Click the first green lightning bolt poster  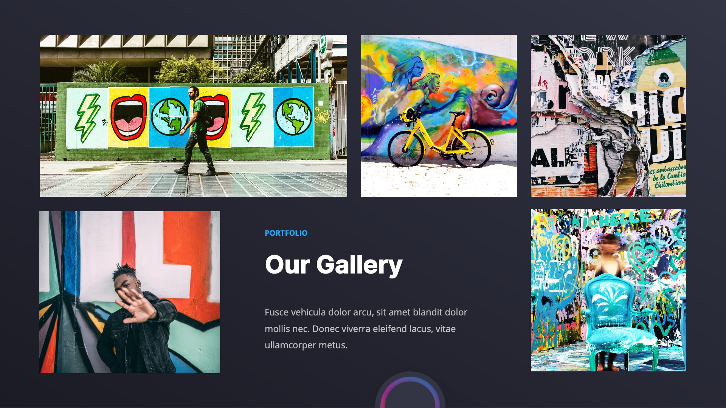(87, 118)
